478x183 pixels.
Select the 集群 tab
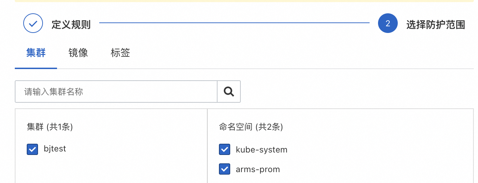36,53
